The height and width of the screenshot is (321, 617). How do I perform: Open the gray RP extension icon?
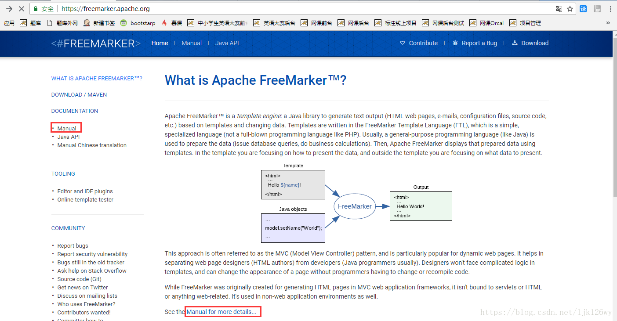pos(597,9)
